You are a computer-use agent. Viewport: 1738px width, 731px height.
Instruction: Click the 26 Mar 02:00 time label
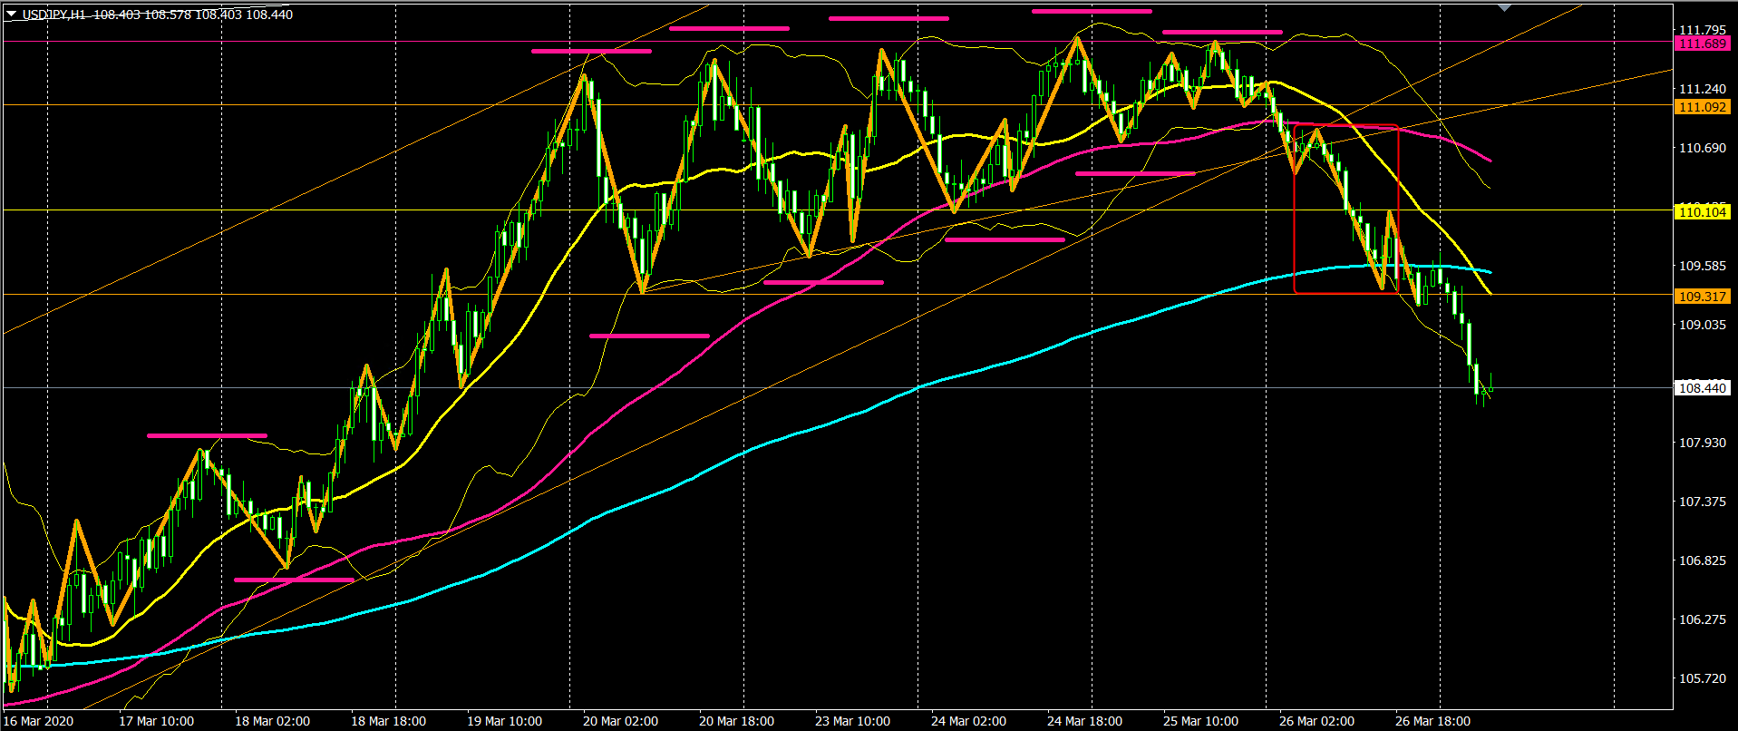(1317, 721)
